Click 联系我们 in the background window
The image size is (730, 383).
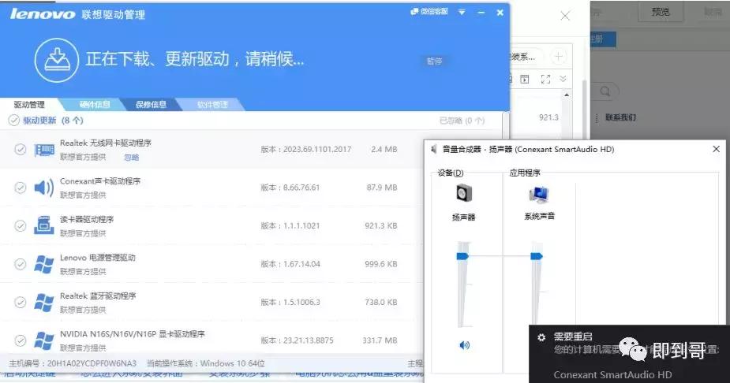point(620,117)
